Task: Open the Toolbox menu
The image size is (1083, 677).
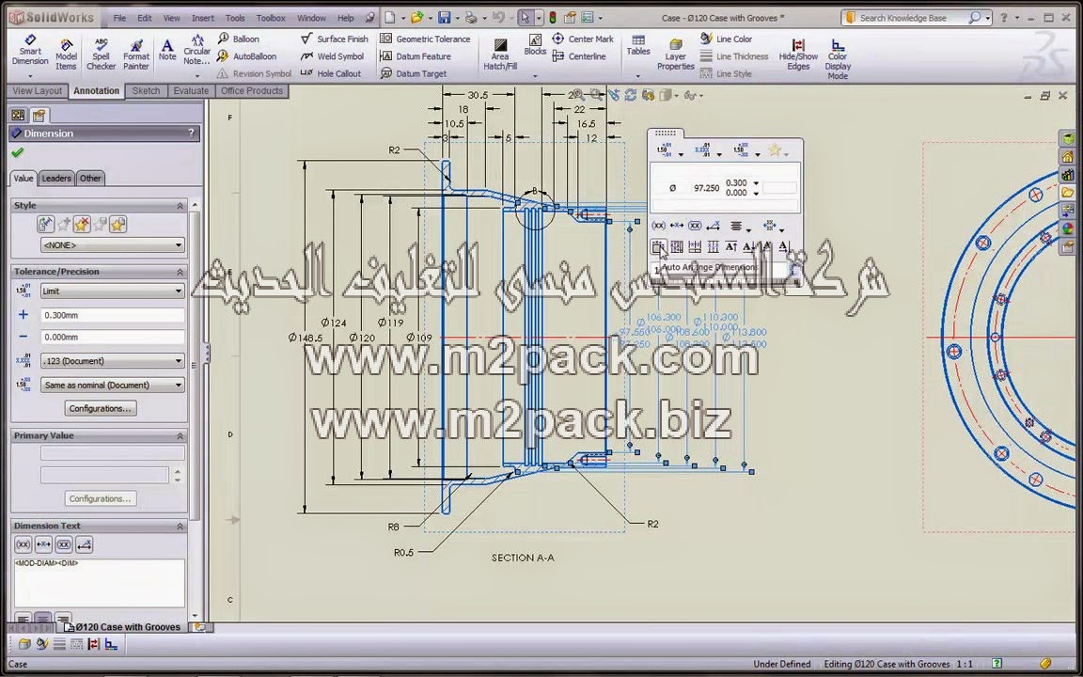Action: click(271, 18)
